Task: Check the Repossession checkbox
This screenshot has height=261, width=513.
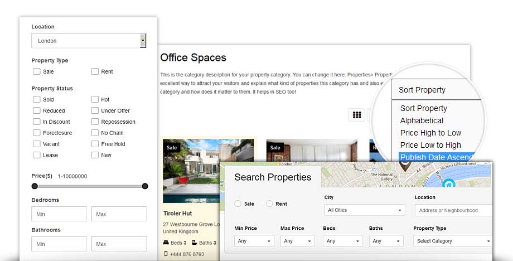Action: pos(95,122)
